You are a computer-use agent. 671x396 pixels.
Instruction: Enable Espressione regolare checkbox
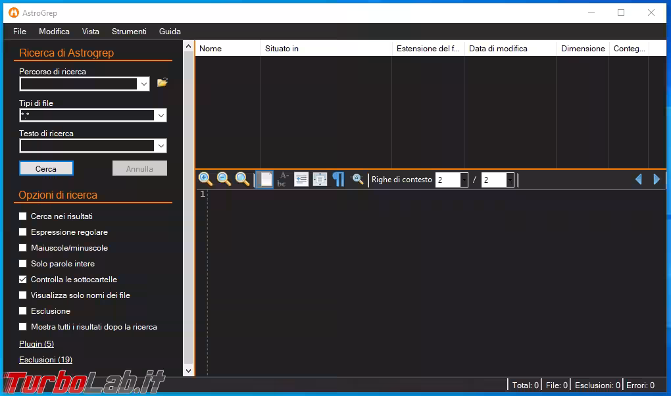(22, 232)
